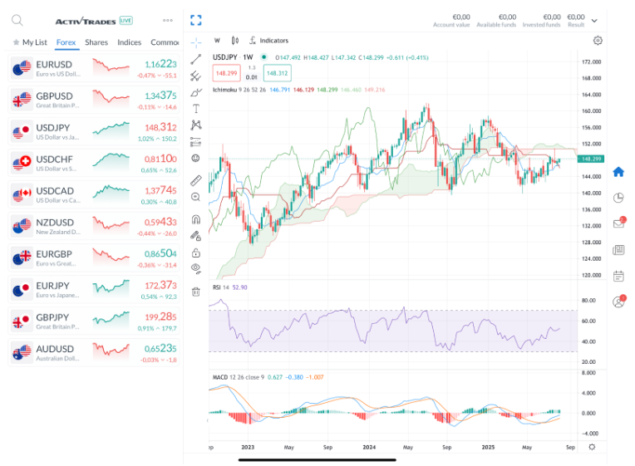Toggle hide drawings eye icon

click(196, 268)
